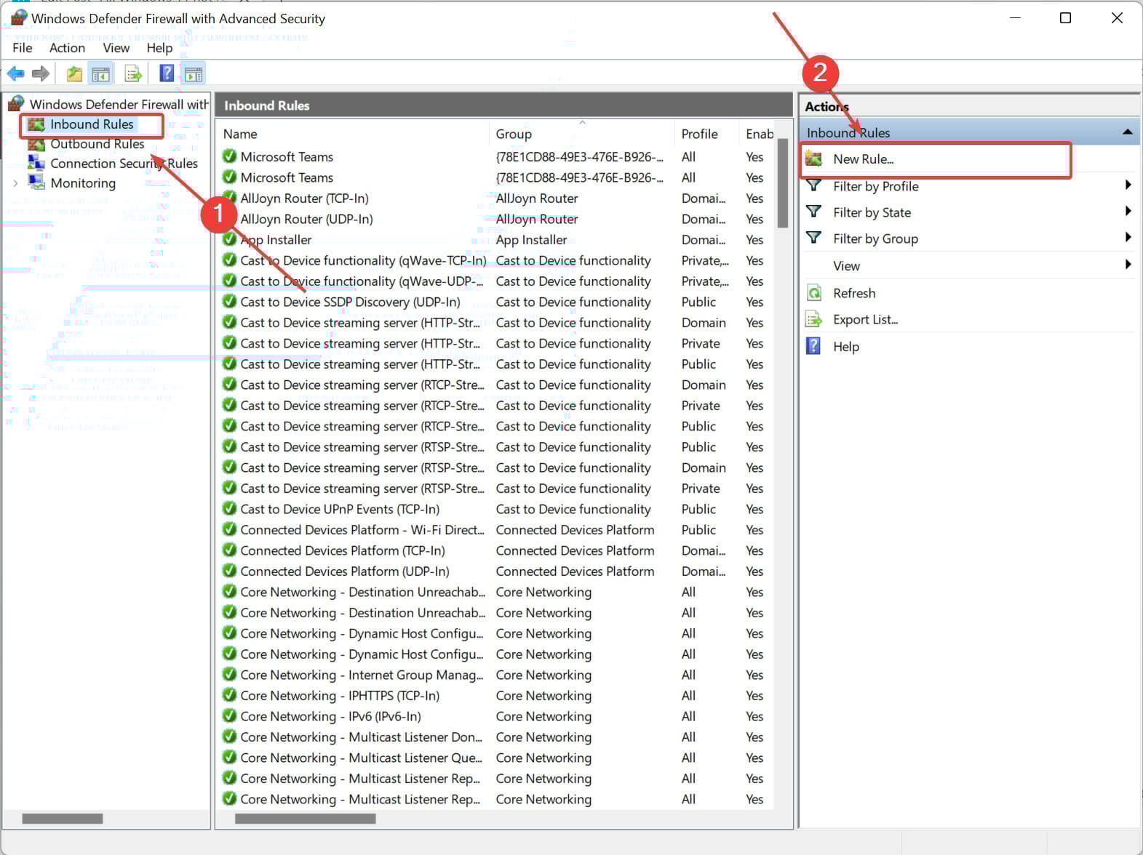
Task: Toggle Show/Hide Console Tree toolbar button
Action: click(x=101, y=73)
